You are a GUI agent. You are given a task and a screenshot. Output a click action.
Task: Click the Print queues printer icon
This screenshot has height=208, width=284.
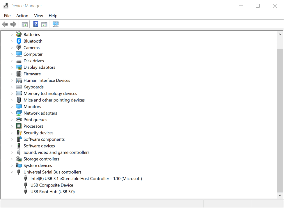click(x=19, y=120)
